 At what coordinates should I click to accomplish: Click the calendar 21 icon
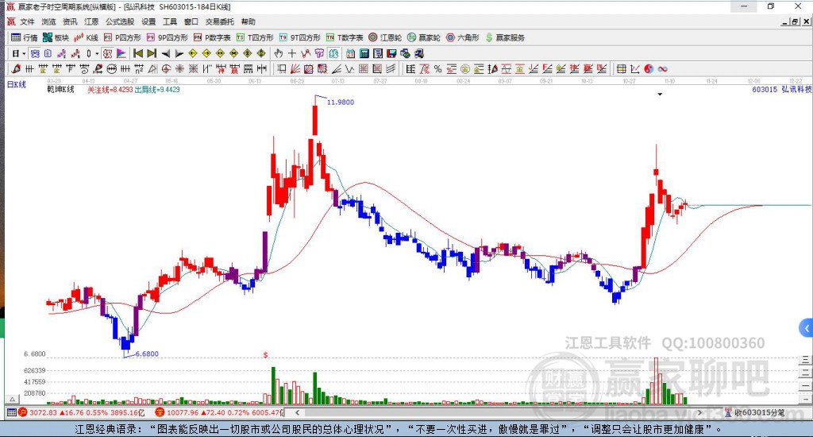350,53
